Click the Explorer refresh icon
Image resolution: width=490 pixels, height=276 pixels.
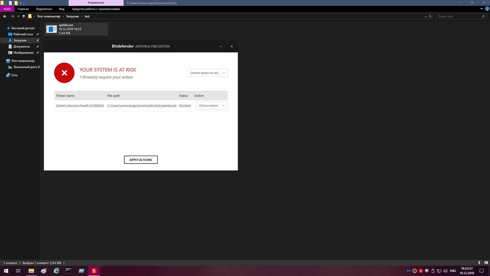point(430,16)
